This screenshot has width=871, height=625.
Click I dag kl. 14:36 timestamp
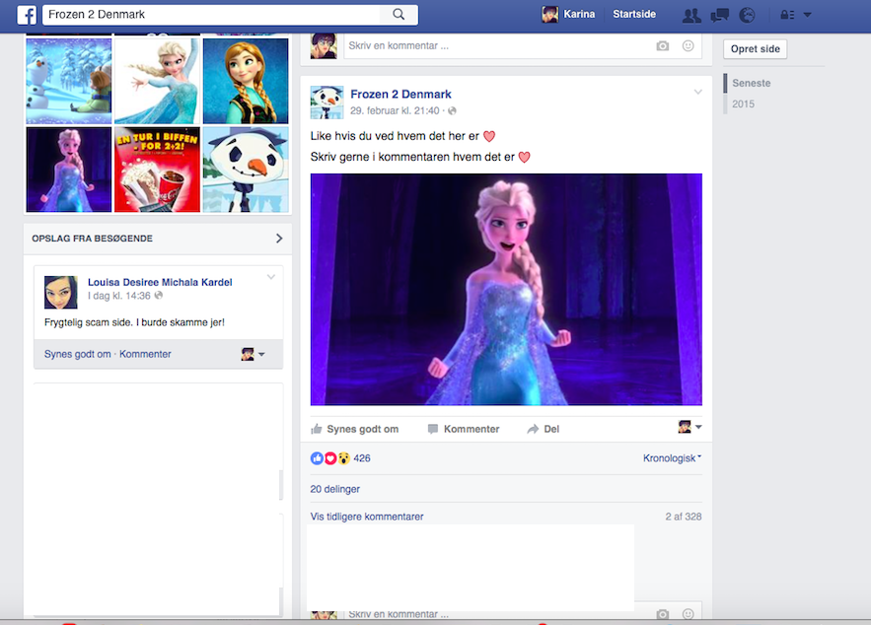[119, 296]
